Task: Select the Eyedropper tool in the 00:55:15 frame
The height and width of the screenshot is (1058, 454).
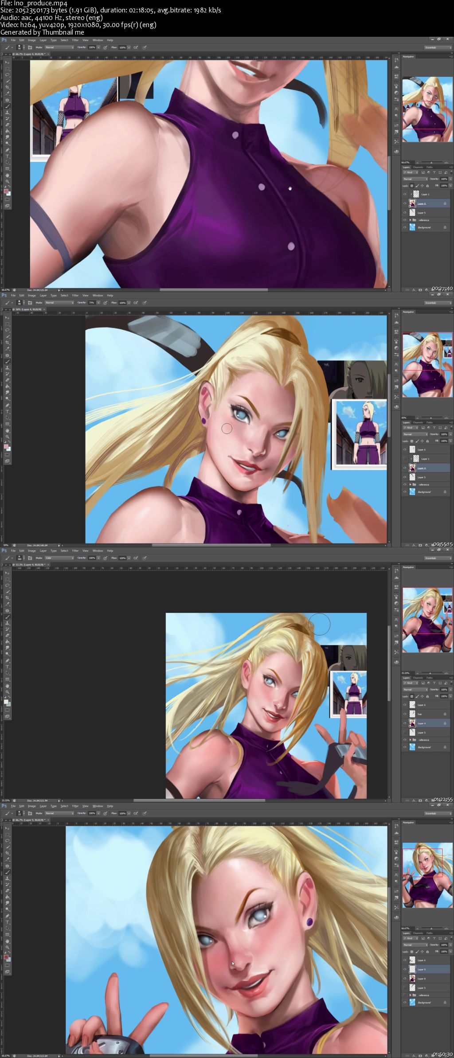Action: [8, 349]
